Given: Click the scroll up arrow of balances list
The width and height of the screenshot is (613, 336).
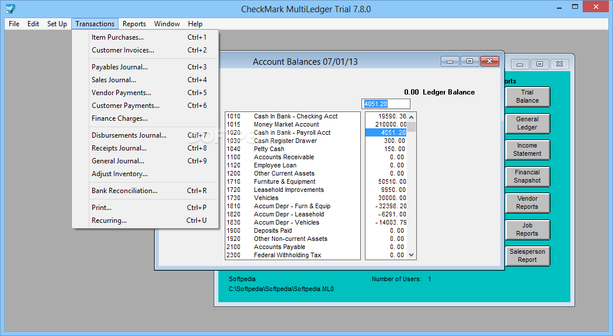Looking at the screenshot, I should (x=411, y=117).
